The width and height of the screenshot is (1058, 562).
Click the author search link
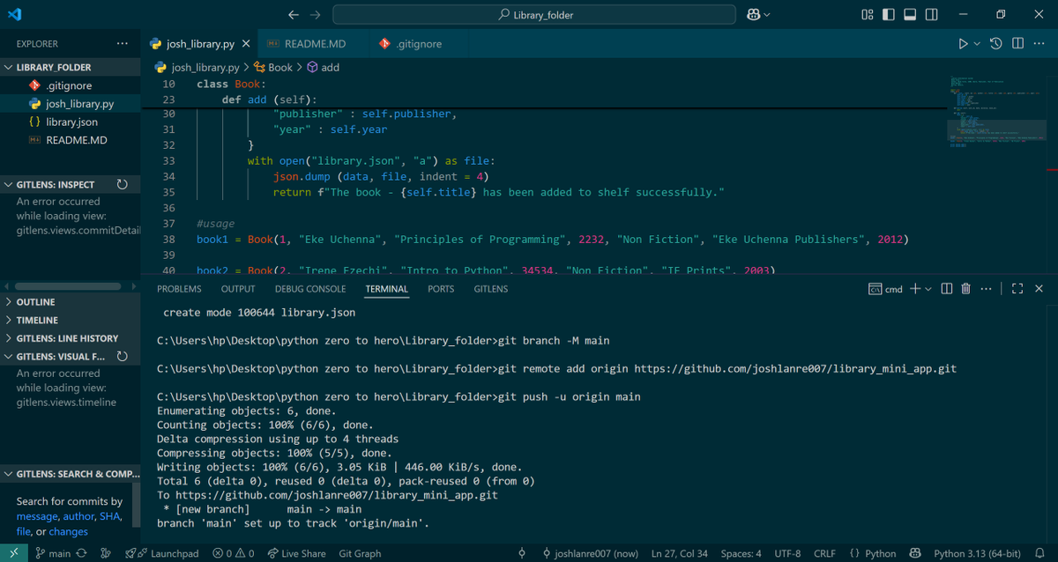pyautogui.click(x=78, y=516)
